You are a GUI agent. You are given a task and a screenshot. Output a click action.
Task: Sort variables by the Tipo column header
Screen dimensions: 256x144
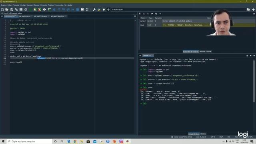[151, 18]
